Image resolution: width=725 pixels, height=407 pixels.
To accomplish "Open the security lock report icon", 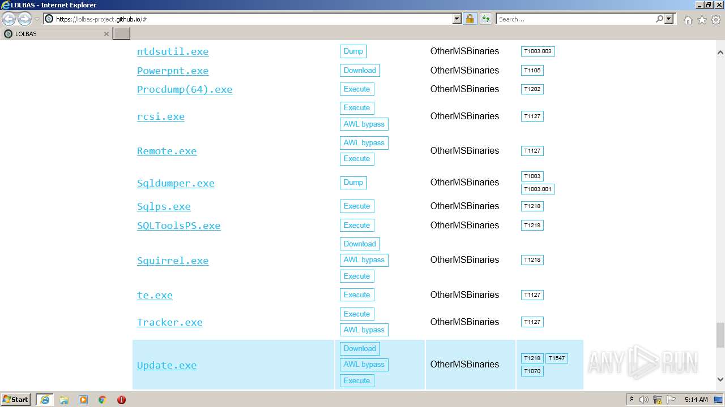I will click(470, 19).
